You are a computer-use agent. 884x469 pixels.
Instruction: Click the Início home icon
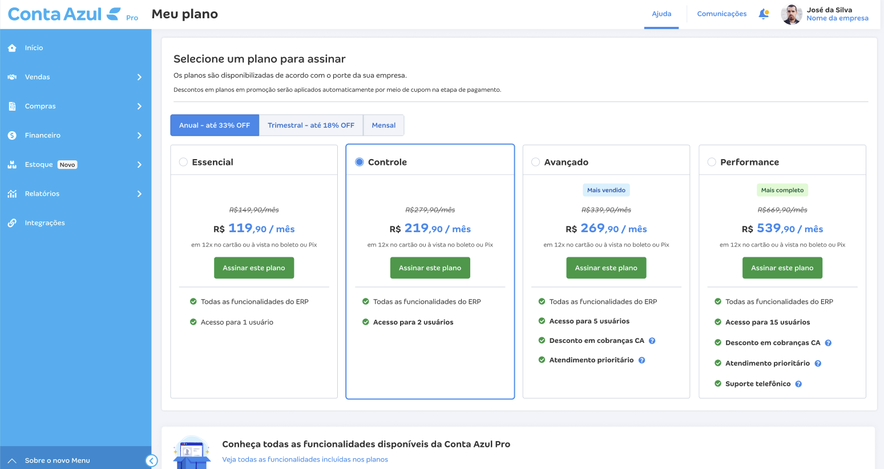tap(12, 48)
